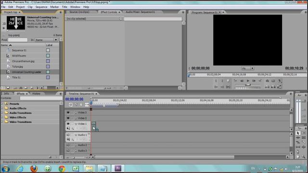Mute Audio 1 track speaker toggle
Viewport: 308px width, 173px height.
68,135
